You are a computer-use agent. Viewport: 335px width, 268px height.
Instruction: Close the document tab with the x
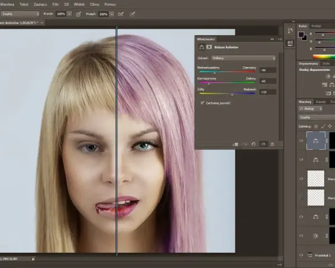click(42, 22)
